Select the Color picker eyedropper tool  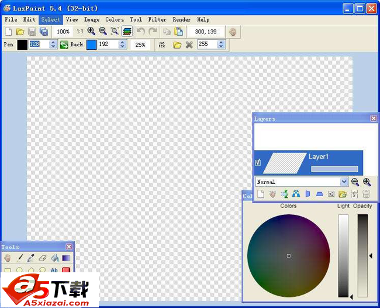pos(31,258)
